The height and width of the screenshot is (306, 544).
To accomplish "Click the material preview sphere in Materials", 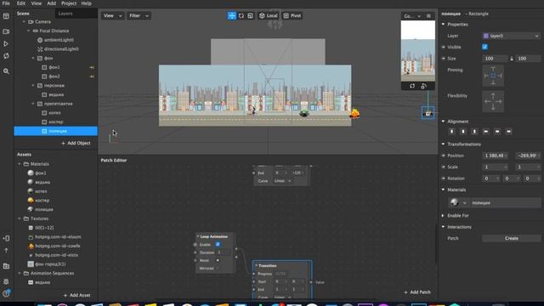I will point(454,202).
